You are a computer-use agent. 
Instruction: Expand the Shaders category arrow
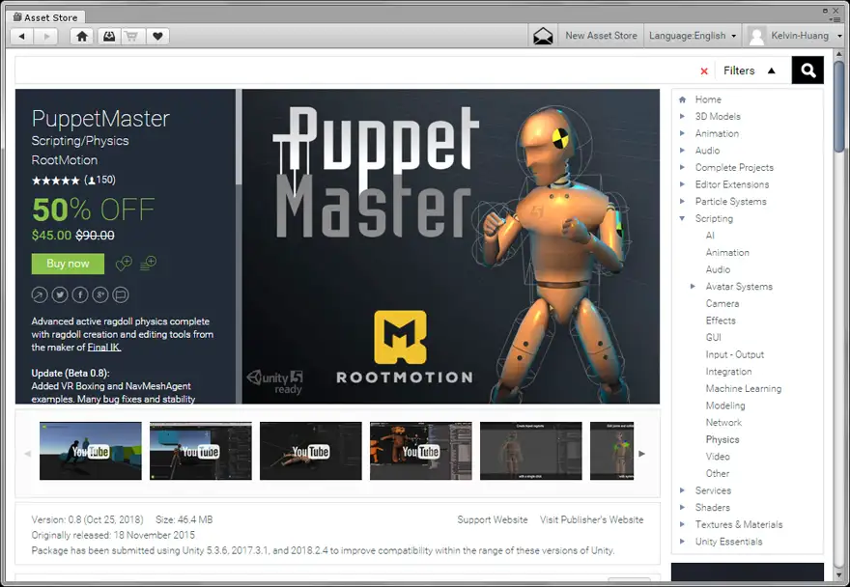[683, 507]
